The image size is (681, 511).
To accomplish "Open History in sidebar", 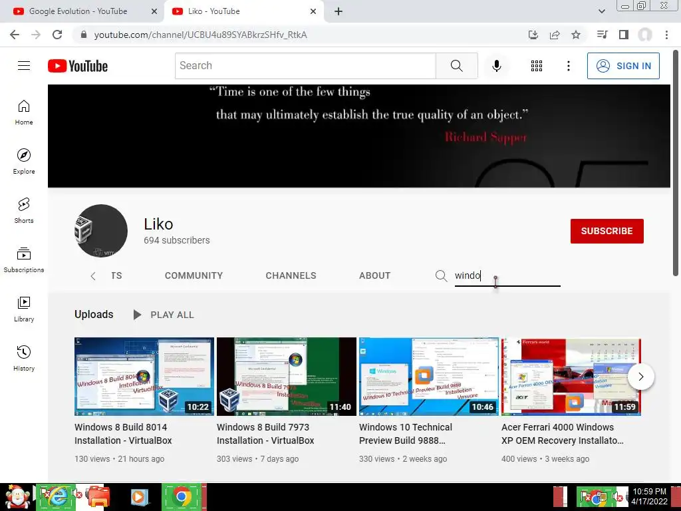I will coord(24,359).
